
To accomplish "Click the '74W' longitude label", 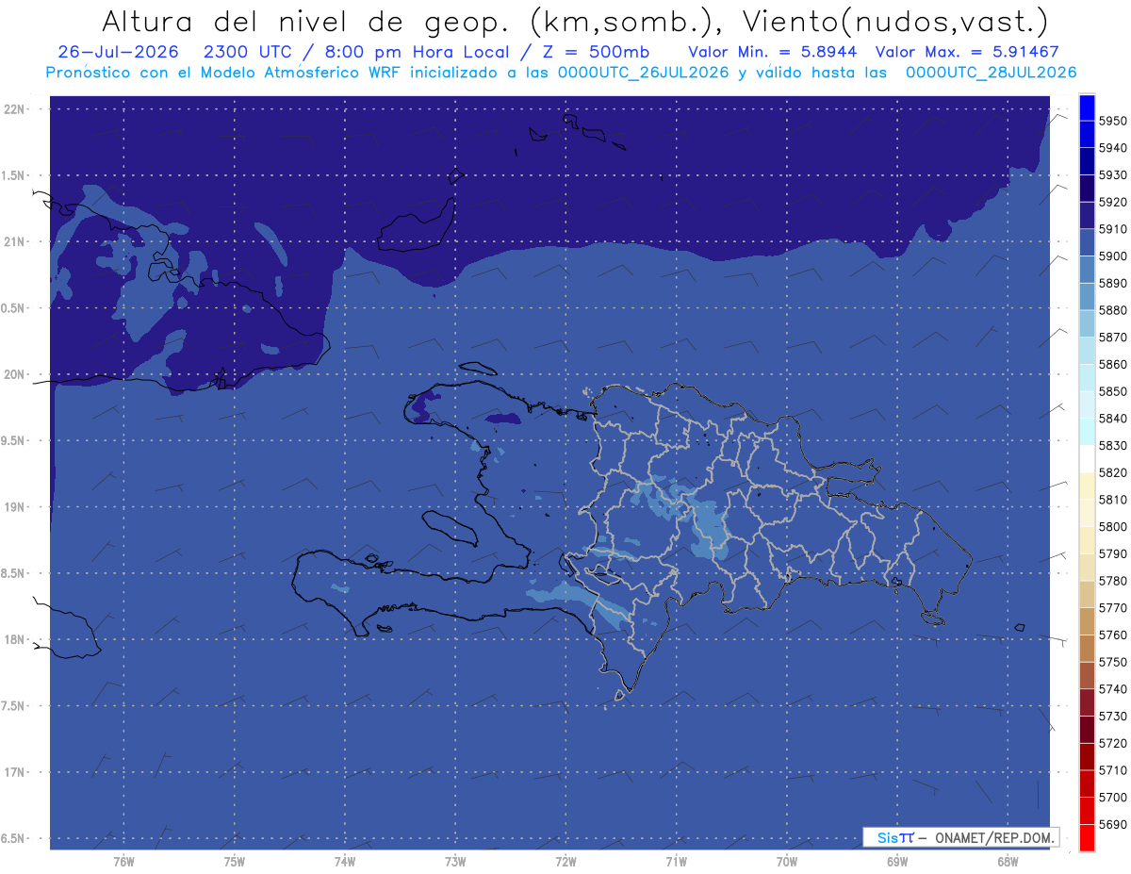I will tap(344, 862).
